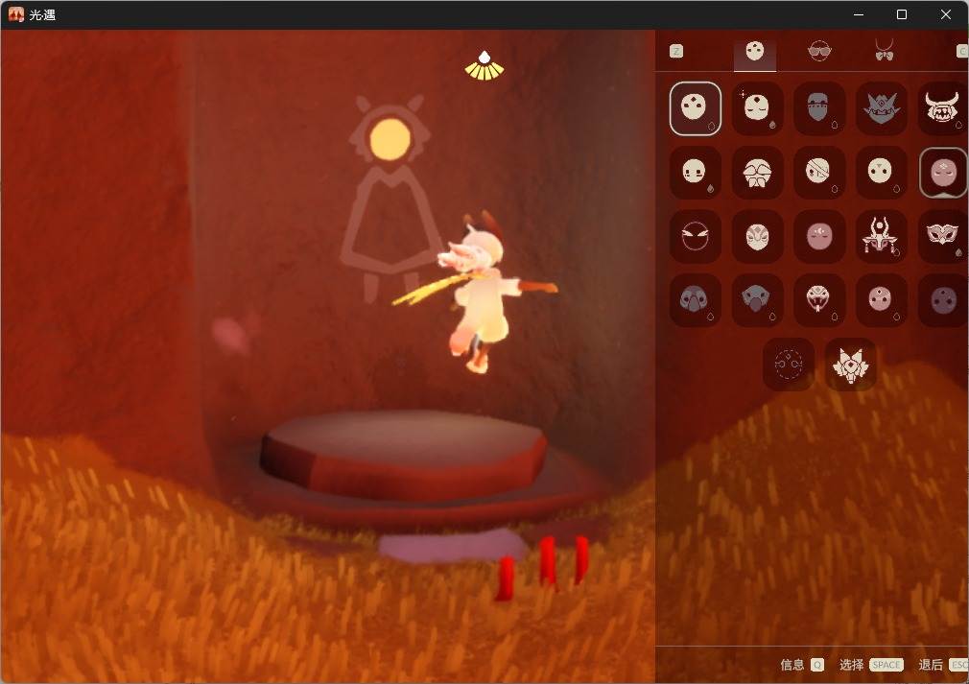Select the white mask with triangle mark
This screenshot has width=969, height=684.
coord(882,173)
